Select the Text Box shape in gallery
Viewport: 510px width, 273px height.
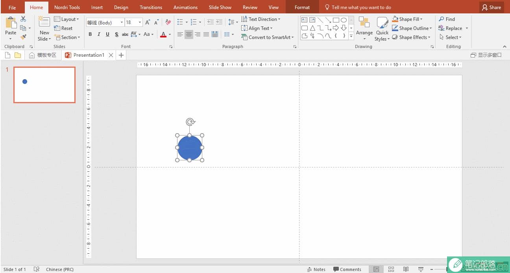point(305,20)
